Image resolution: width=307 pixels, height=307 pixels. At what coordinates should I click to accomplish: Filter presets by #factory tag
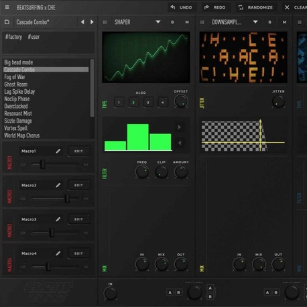click(13, 37)
